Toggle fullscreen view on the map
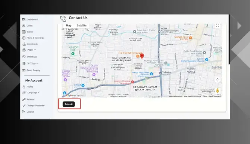This screenshot has width=250, height=144. [218, 25]
